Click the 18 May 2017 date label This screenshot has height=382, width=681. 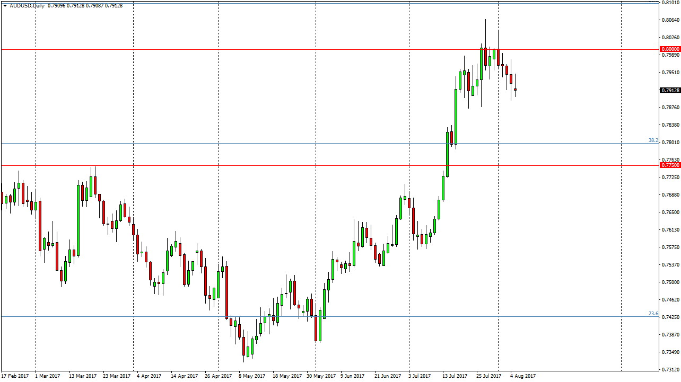286,376
